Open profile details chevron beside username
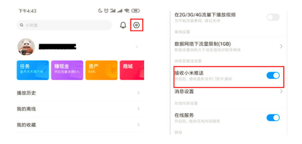This screenshot has height=144, width=302. coord(137,47)
